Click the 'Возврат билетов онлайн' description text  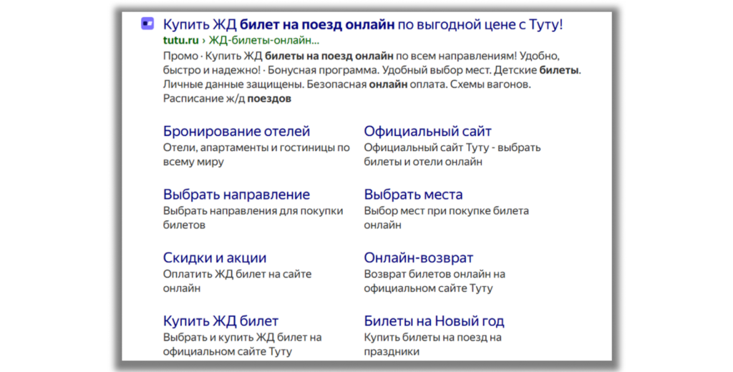coord(435,274)
